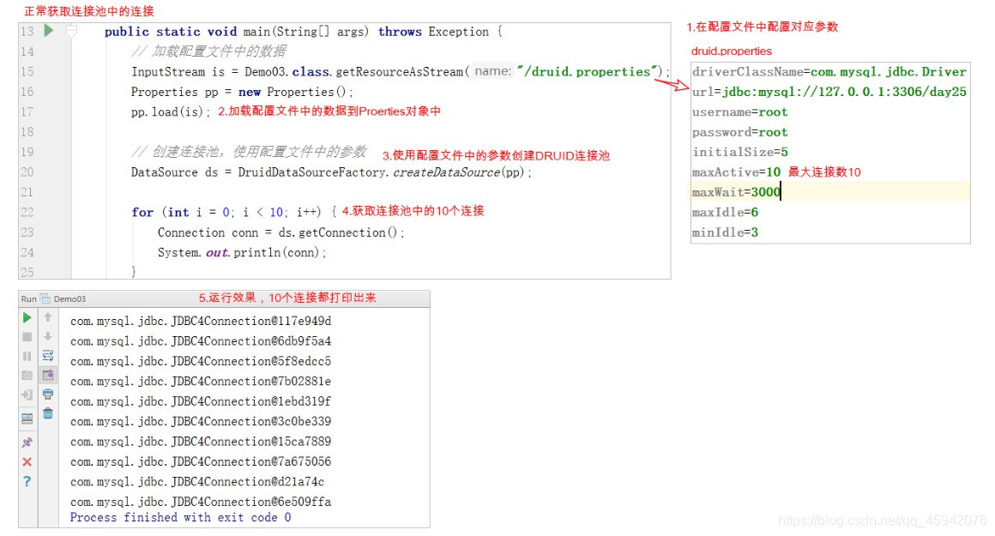This screenshot has height=536, width=995.
Task: Run main via green gutter arrow on line 13
Action: [x=49, y=31]
